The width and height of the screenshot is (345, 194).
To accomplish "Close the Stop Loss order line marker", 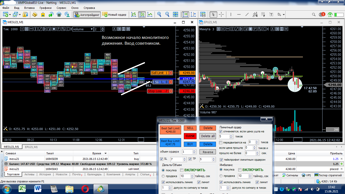I will coord(170,91).
